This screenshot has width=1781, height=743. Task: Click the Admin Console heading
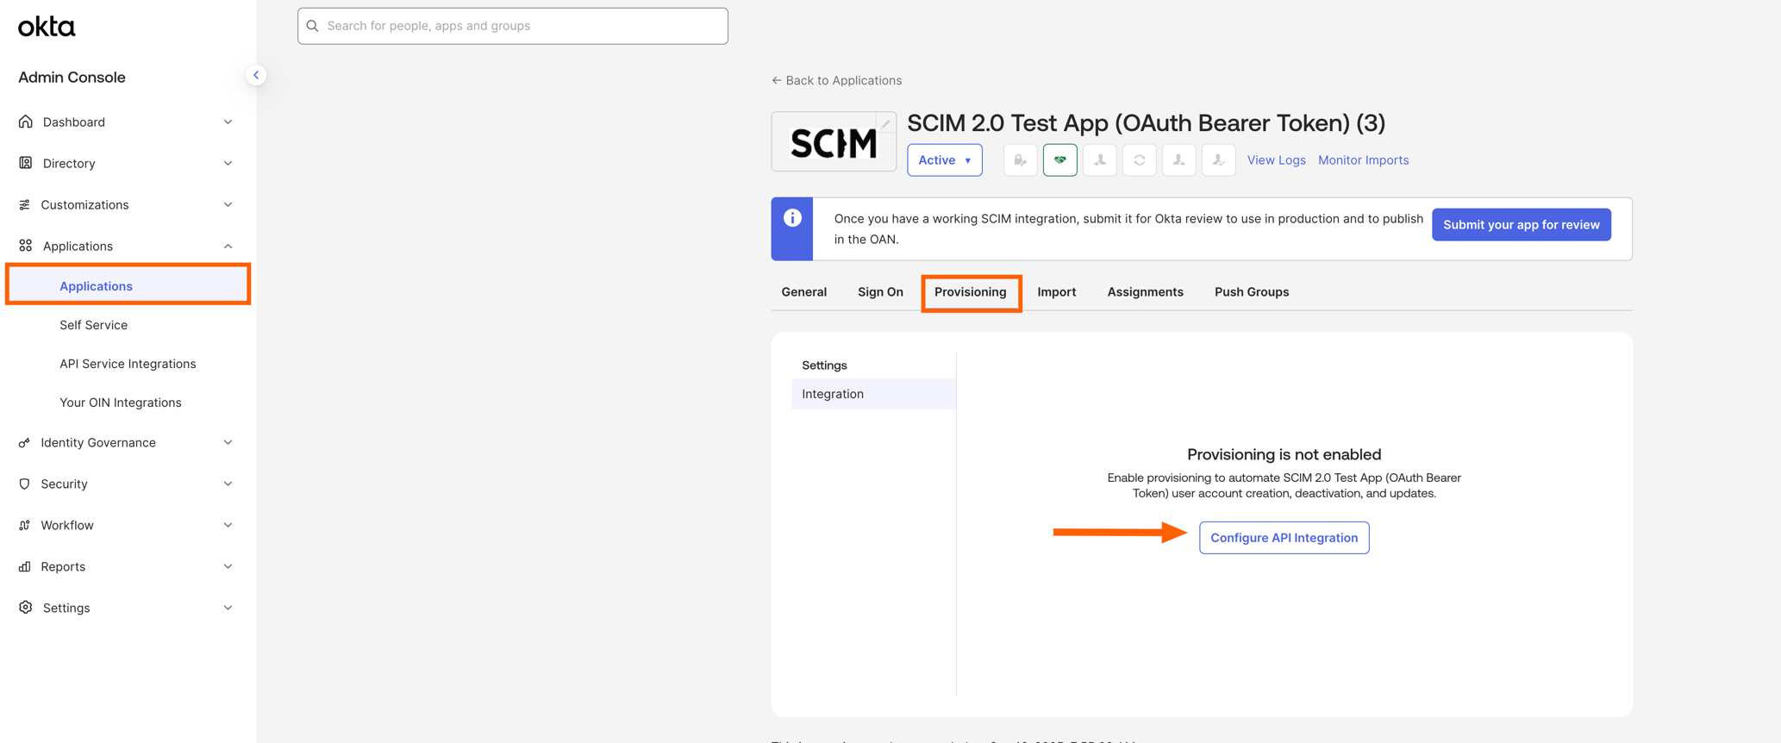pos(72,78)
